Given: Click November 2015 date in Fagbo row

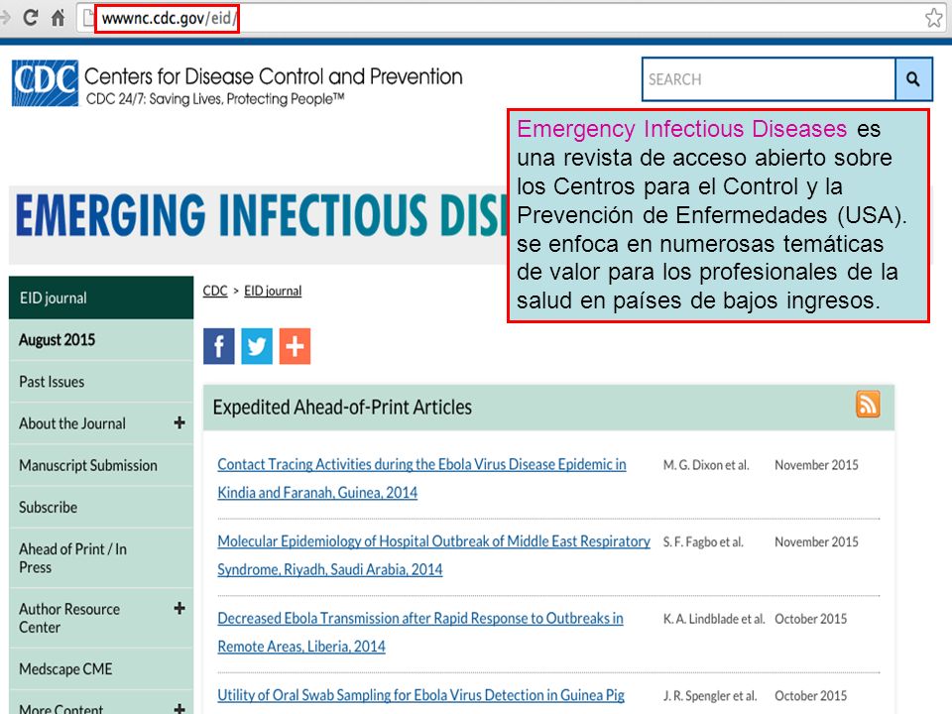Looking at the screenshot, I should (x=816, y=542).
